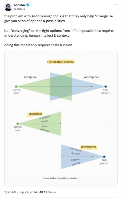The image size is (122, 199).
Task: Click green starting dot in divergence-only diagram
Action: 17,124
